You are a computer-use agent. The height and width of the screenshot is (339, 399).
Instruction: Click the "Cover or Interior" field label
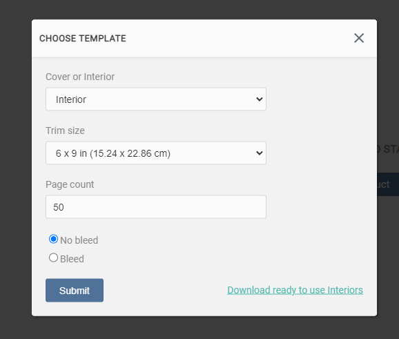tap(80, 77)
